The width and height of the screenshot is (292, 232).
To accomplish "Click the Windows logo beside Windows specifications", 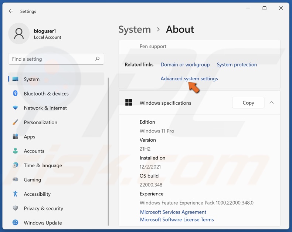I will tap(129, 102).
